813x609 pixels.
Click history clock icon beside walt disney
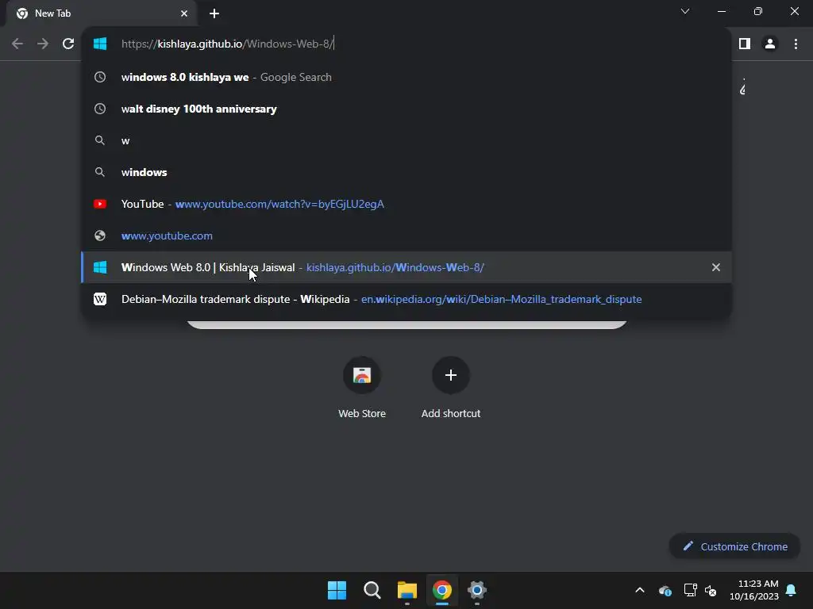tap(100, 109)
